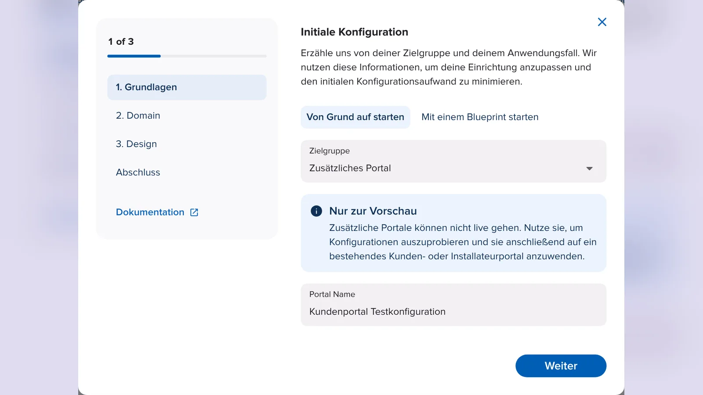Open the Zielgruppe dropdown arrow
Viewport: 703px width, 395px height.
589,169
